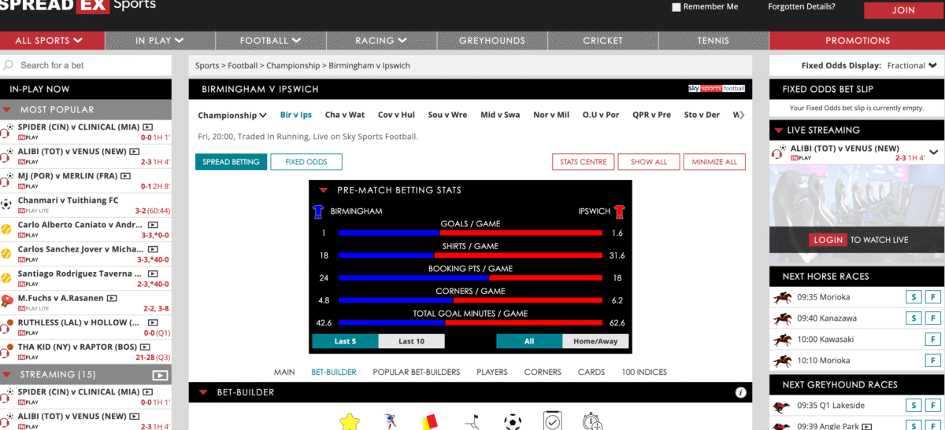Image resolution: width=945 pixels, height=430 pixels.
Task: Open the In Play dropdown menu
Action: pos(160,40)
